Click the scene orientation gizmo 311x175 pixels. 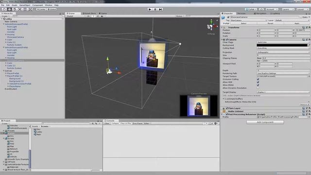tap(211, 26)
